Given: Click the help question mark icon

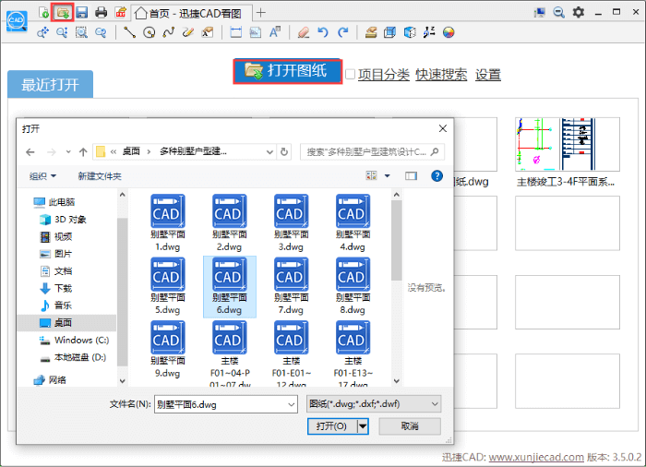Looking at the screenshot, I should (x=437, y=176).
